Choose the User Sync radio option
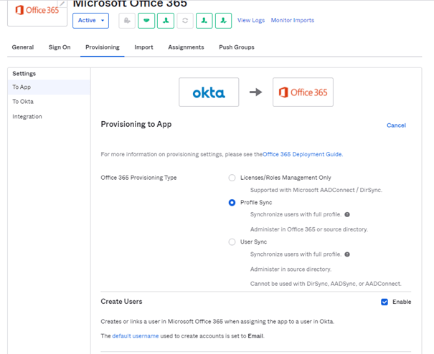 click(232, 242)
